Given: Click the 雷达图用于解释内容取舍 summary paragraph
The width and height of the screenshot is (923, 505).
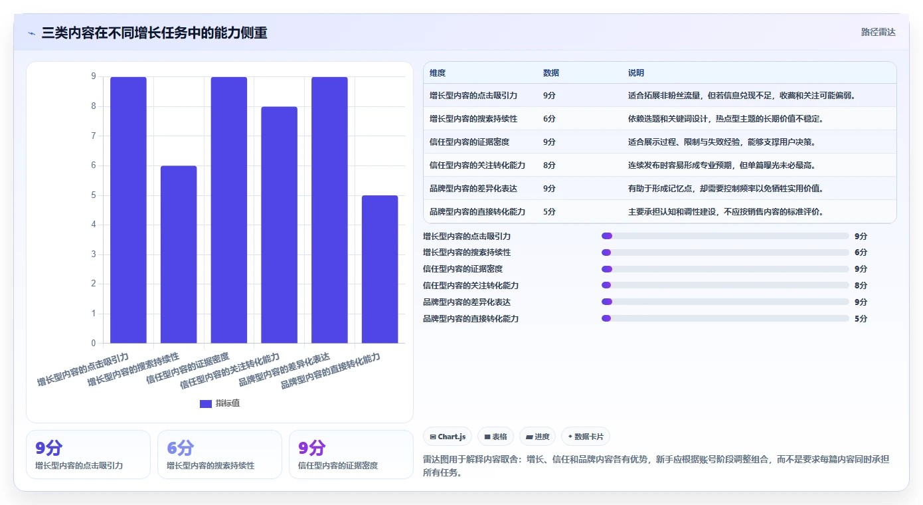Looking at the screenshot, I should click(x=656, y=466).
